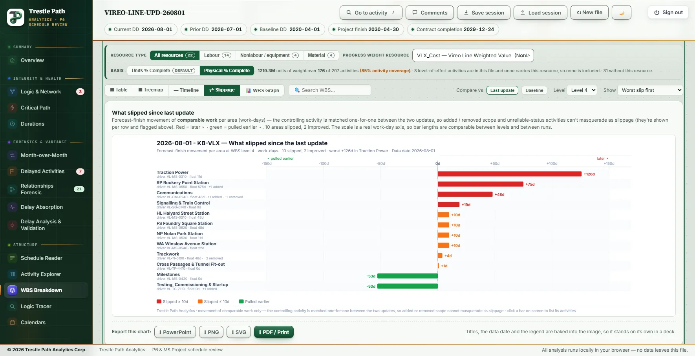Screen dimensions: 695x356
Task: Click the Search WBS input field
Action: [x=330, y=90]
